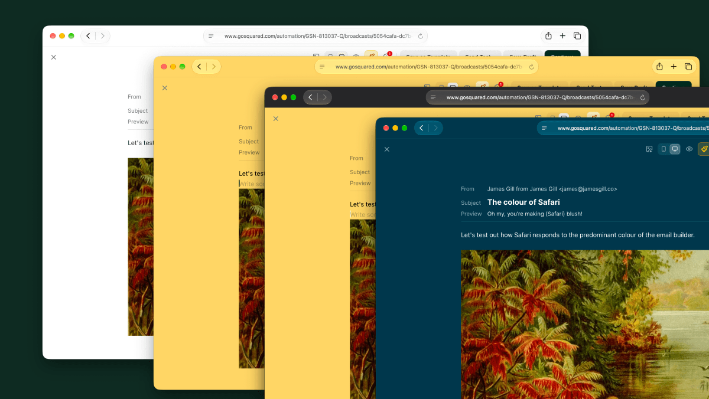Image resolution: width=709 pixels, height=399 pixels.
Task: Close the email builder in the dark grey window
Action: click(x=276, y=119)
